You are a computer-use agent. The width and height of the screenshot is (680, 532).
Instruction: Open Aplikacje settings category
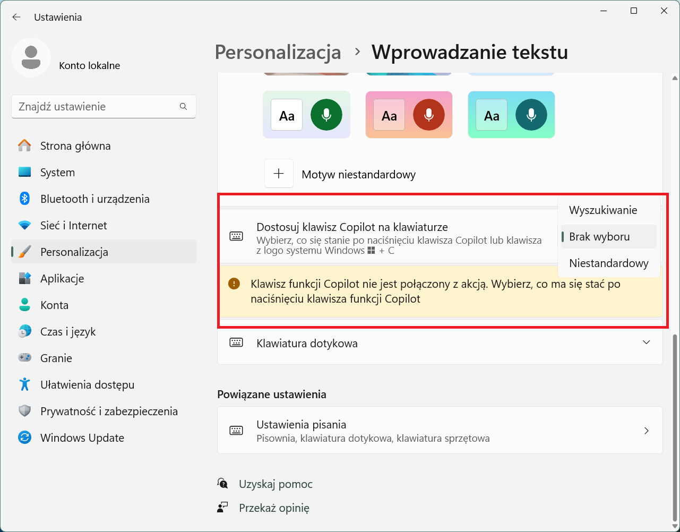tap(104, 278)
